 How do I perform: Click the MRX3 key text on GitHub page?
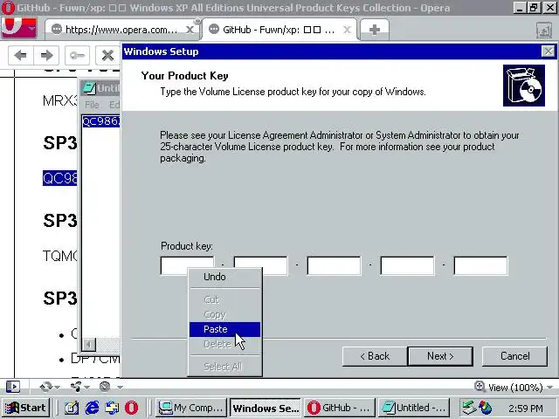pos(59,101)
